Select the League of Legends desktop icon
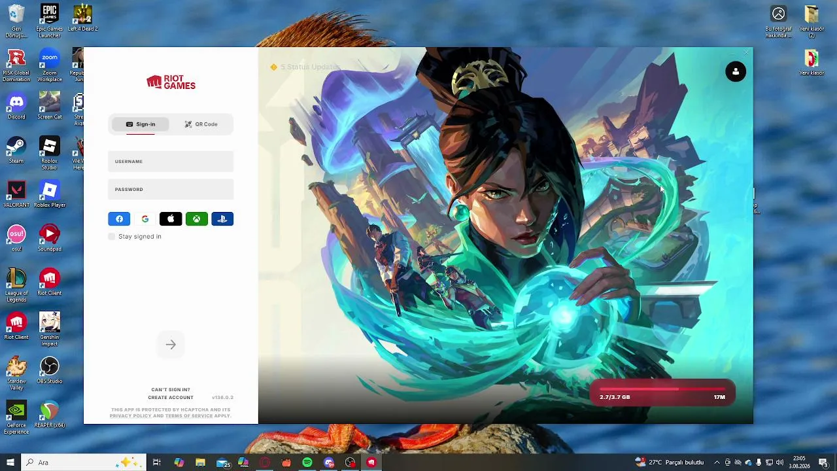The image size is (837, 471). click(x=16, y=285)
